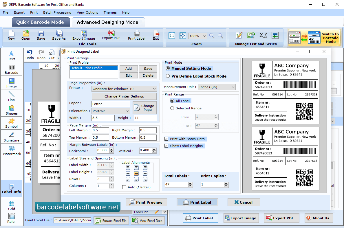The height and width of the screenshot is (228, 344).
Task: Open the Batch Processing menu
Action: click(57, 12)
